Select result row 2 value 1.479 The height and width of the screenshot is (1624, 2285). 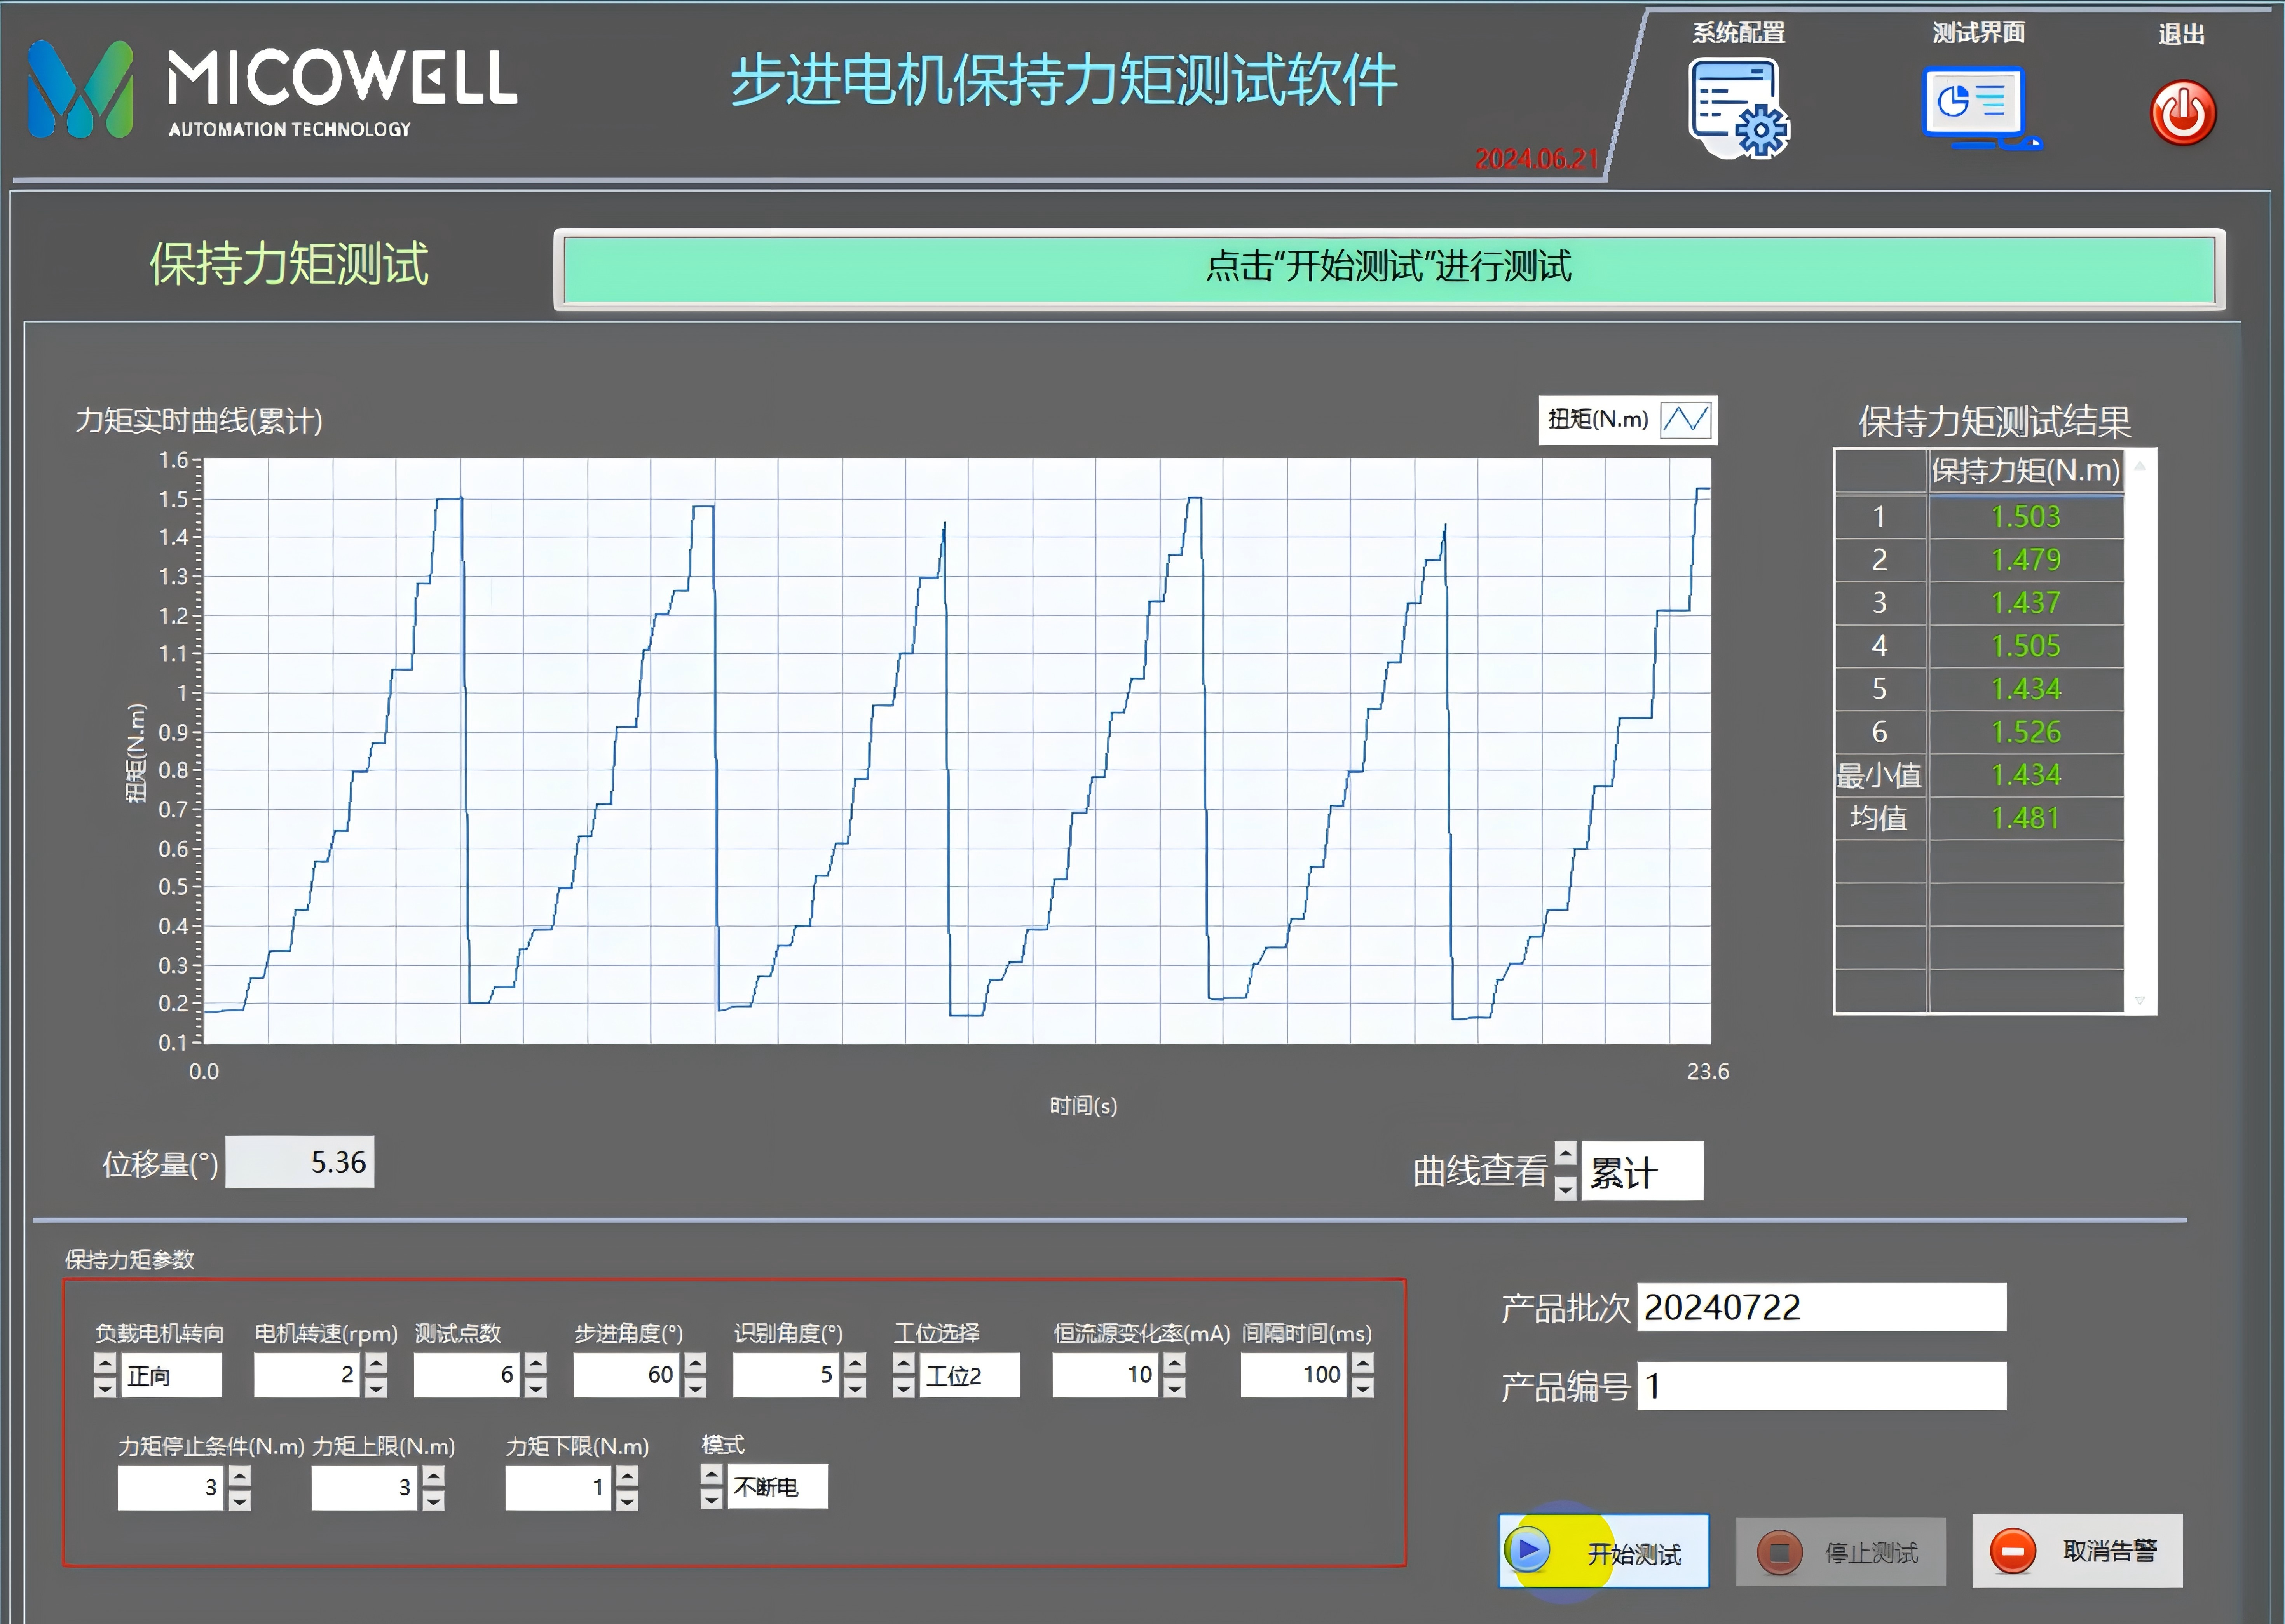(x=2026, y=560)
